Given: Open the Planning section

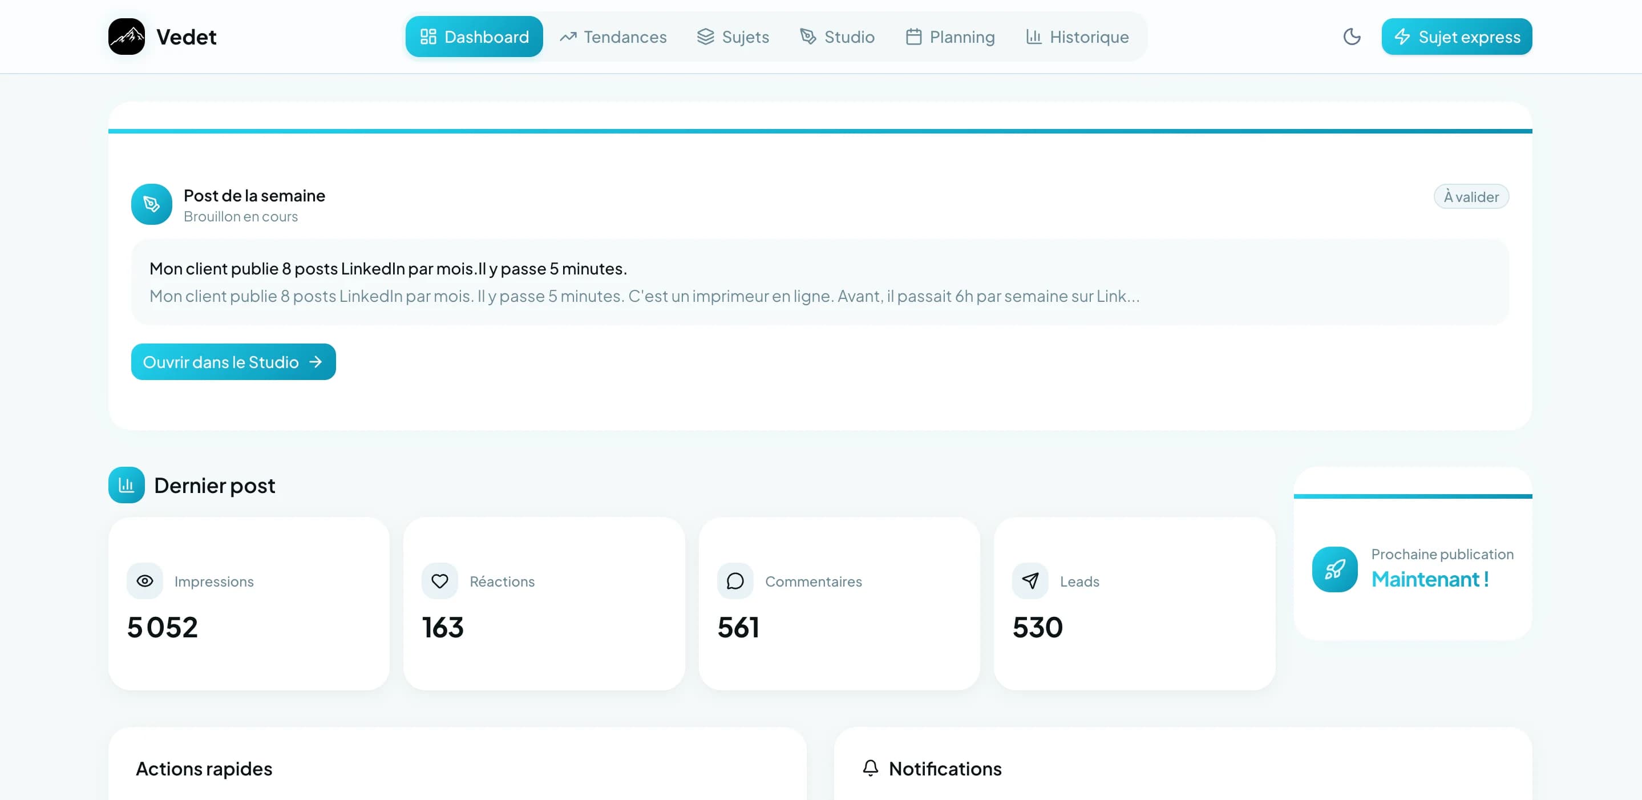Looking at the screenshot, I should click(950, 37).
